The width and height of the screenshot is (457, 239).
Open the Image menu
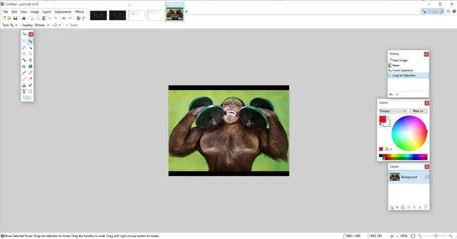pos(34,12)
